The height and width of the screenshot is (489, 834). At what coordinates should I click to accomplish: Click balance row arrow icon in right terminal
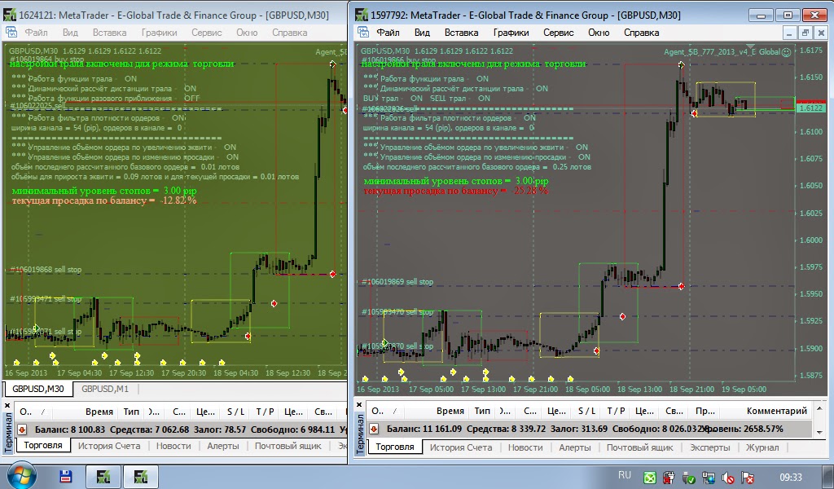374,429
